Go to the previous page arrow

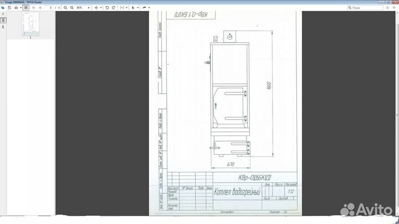(34, 8)
